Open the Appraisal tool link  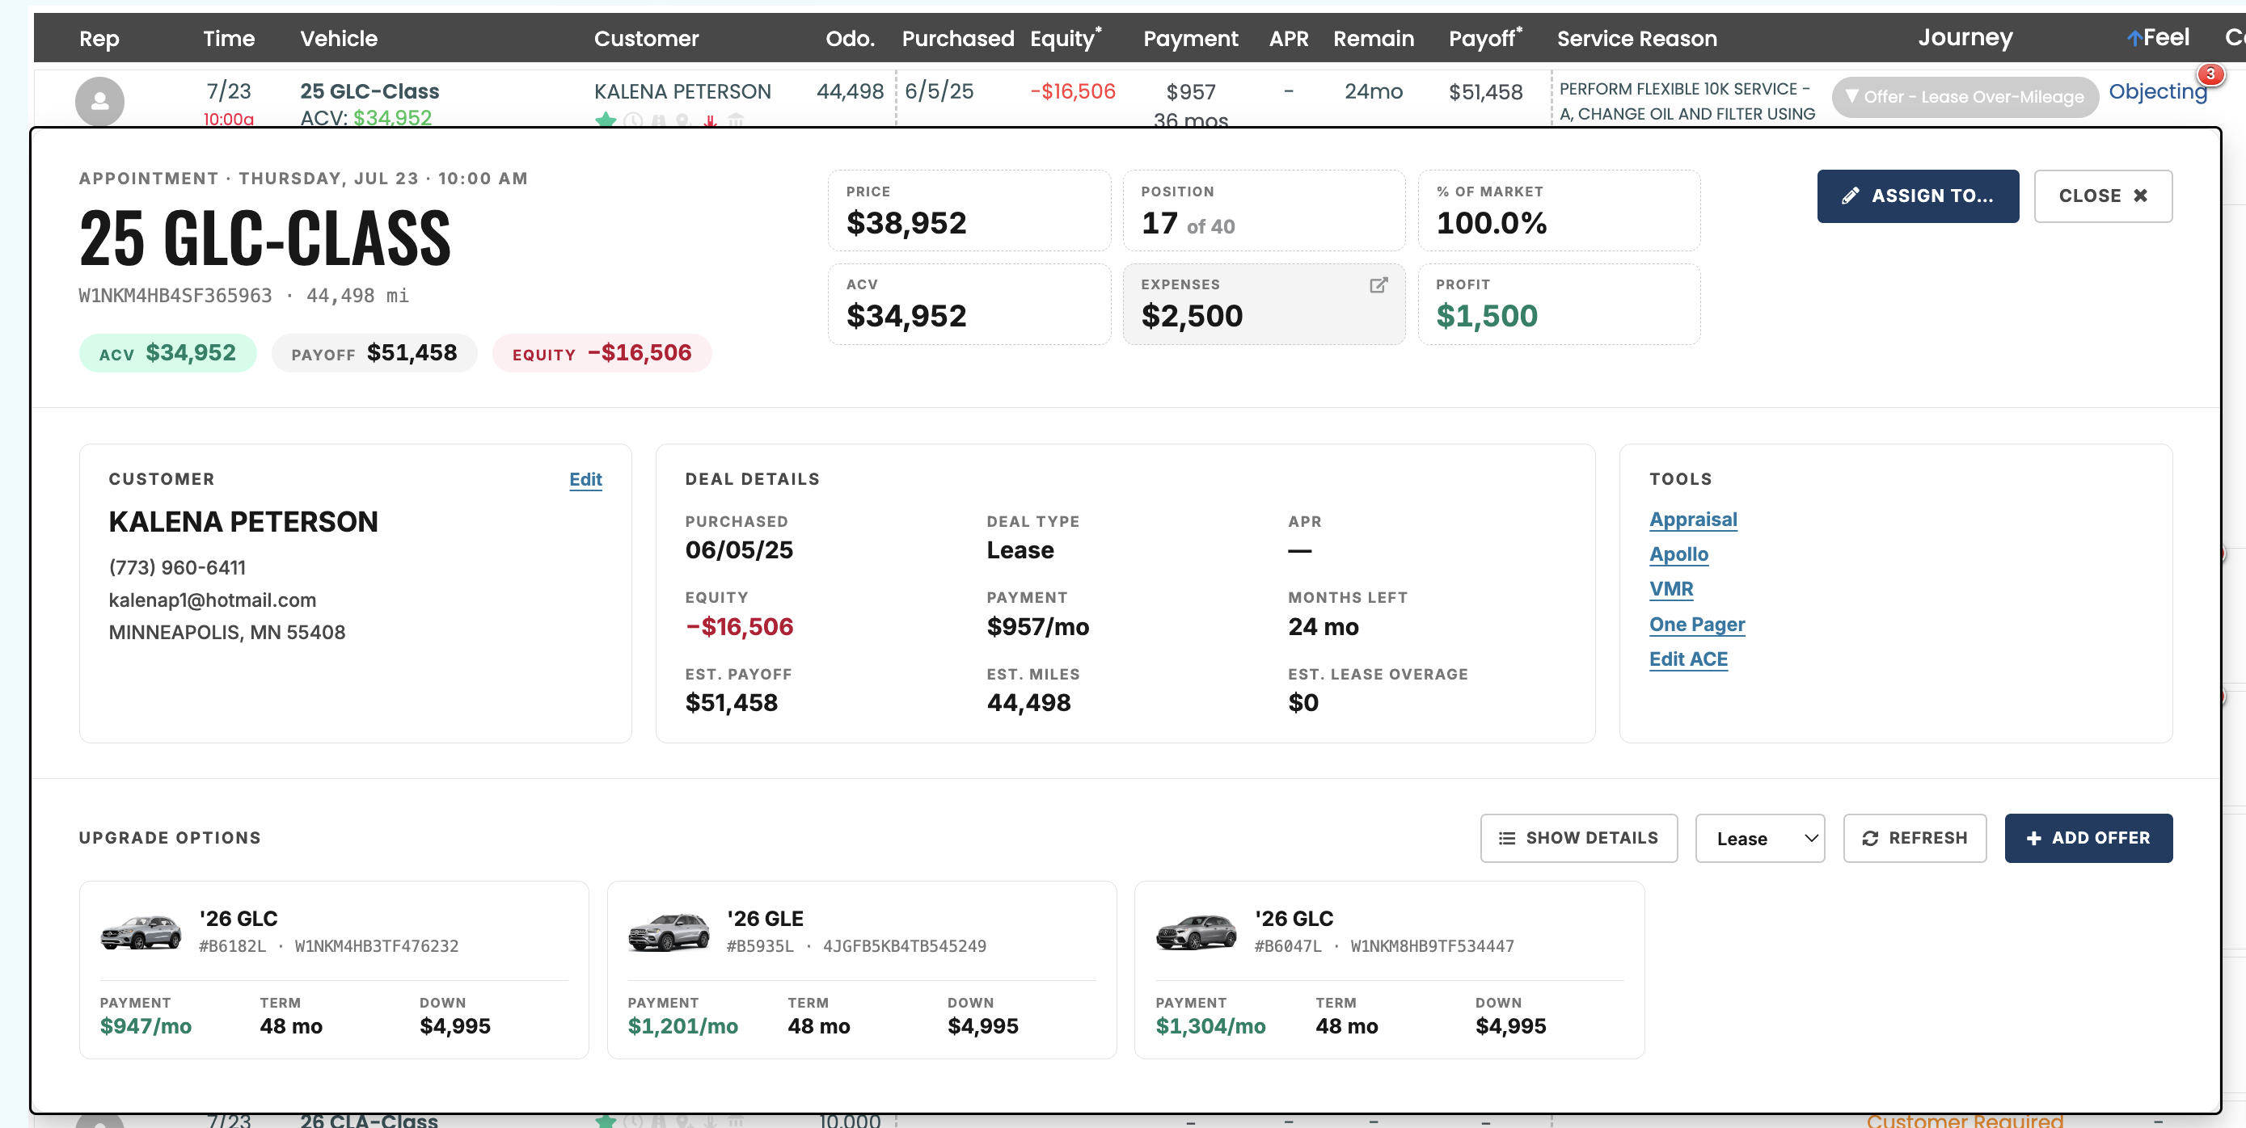tap(1692, 520)
